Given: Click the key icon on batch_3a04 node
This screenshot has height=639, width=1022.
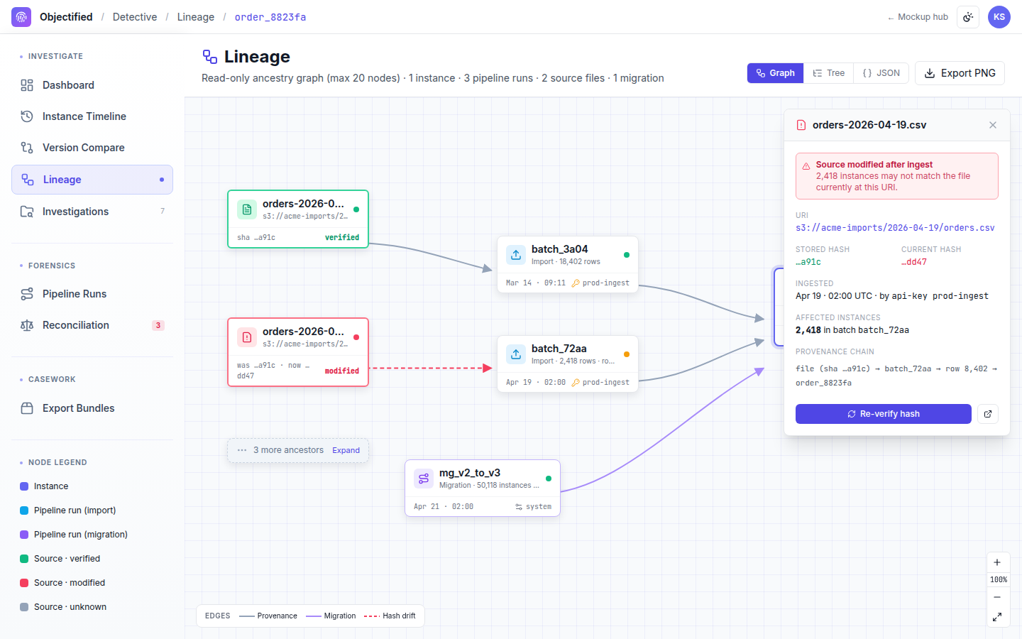Looking at the screenshot, I should 576,283.
